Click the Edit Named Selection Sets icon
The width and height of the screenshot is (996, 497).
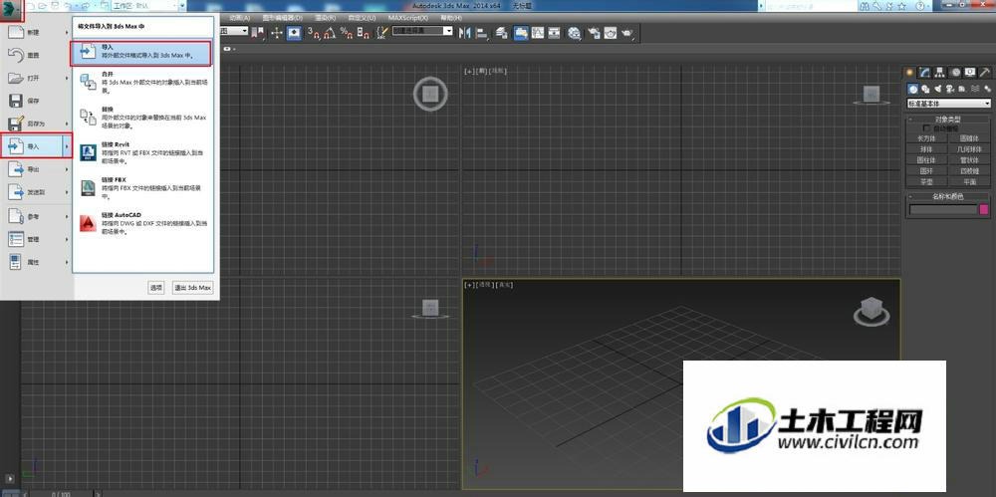pos(381,33)
